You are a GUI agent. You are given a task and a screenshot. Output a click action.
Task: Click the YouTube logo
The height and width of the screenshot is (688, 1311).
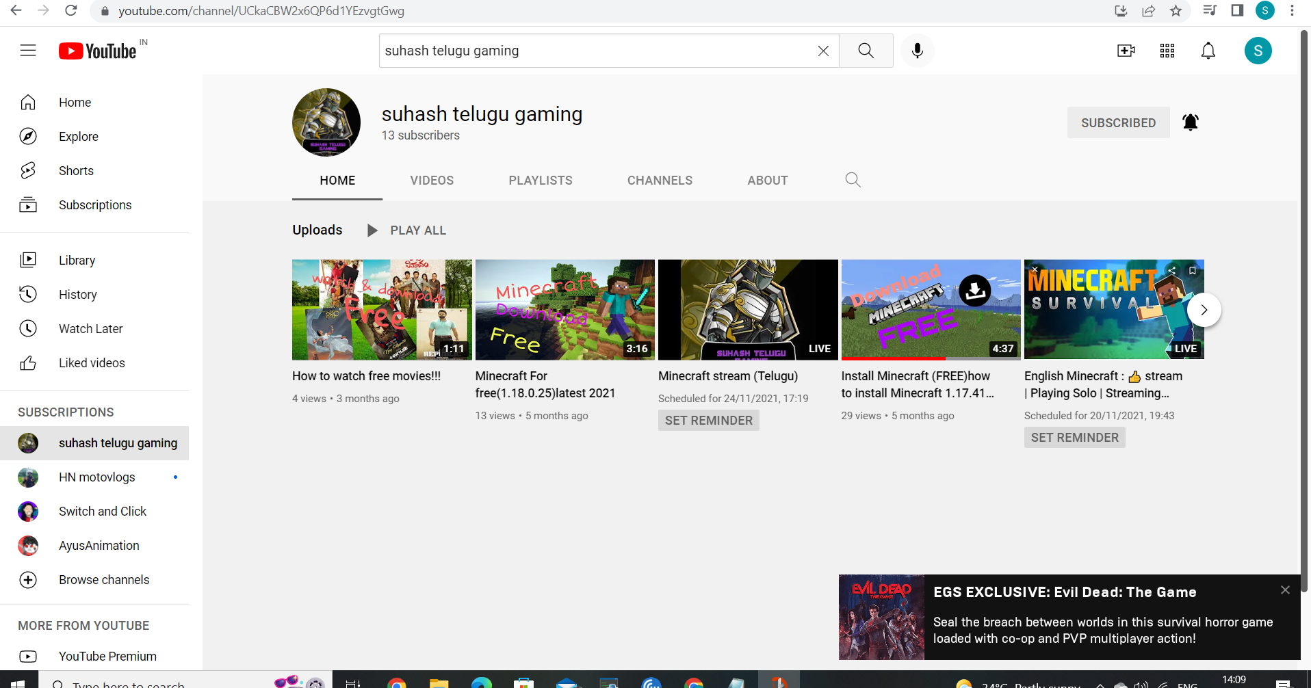pyautogui.click(x=97, y=51)
